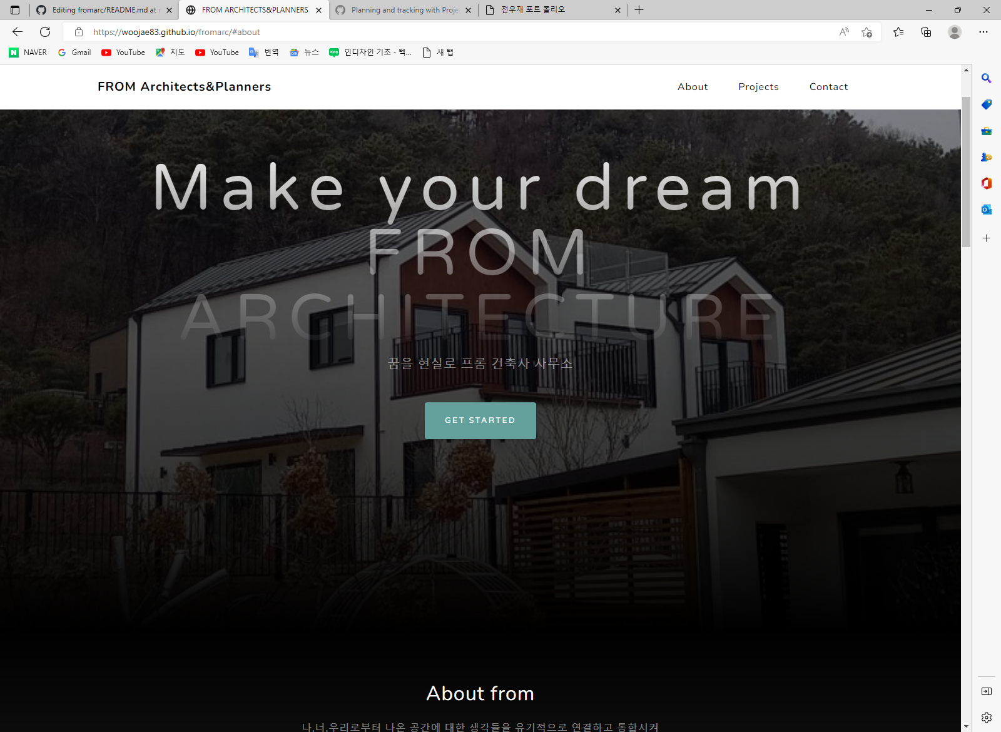Screen dimensions: 1001x732
Task: Click the vertical page scrollbar thumb
Action: click(966, 172)
